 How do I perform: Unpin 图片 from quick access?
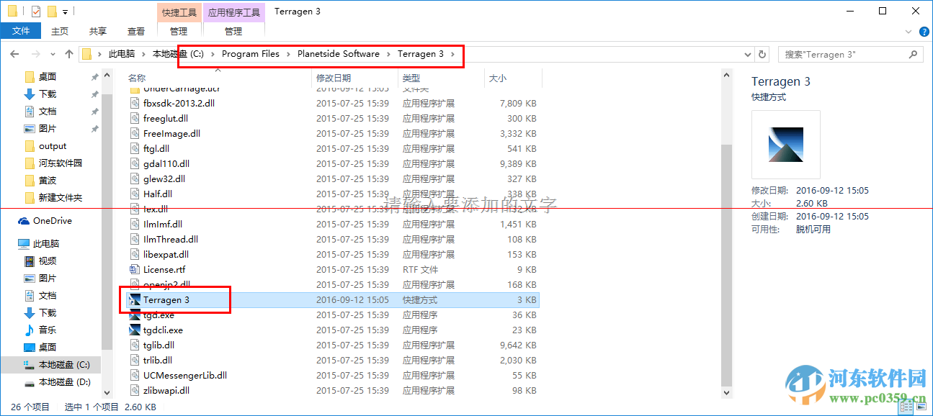pyautogui.click(x=93, y=128)
